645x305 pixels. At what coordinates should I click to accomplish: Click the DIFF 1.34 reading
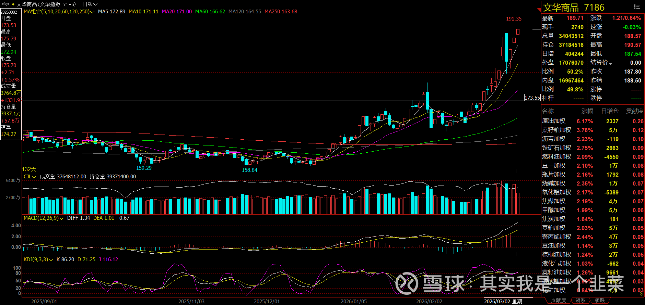79,218
